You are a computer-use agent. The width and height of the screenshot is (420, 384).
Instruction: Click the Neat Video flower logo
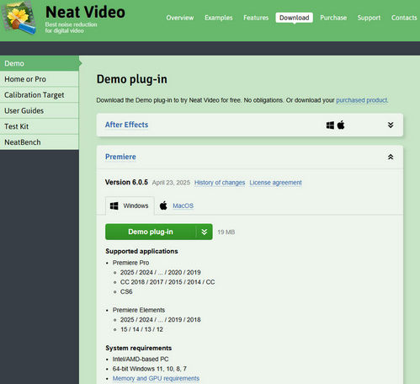(x=19, y=18)
